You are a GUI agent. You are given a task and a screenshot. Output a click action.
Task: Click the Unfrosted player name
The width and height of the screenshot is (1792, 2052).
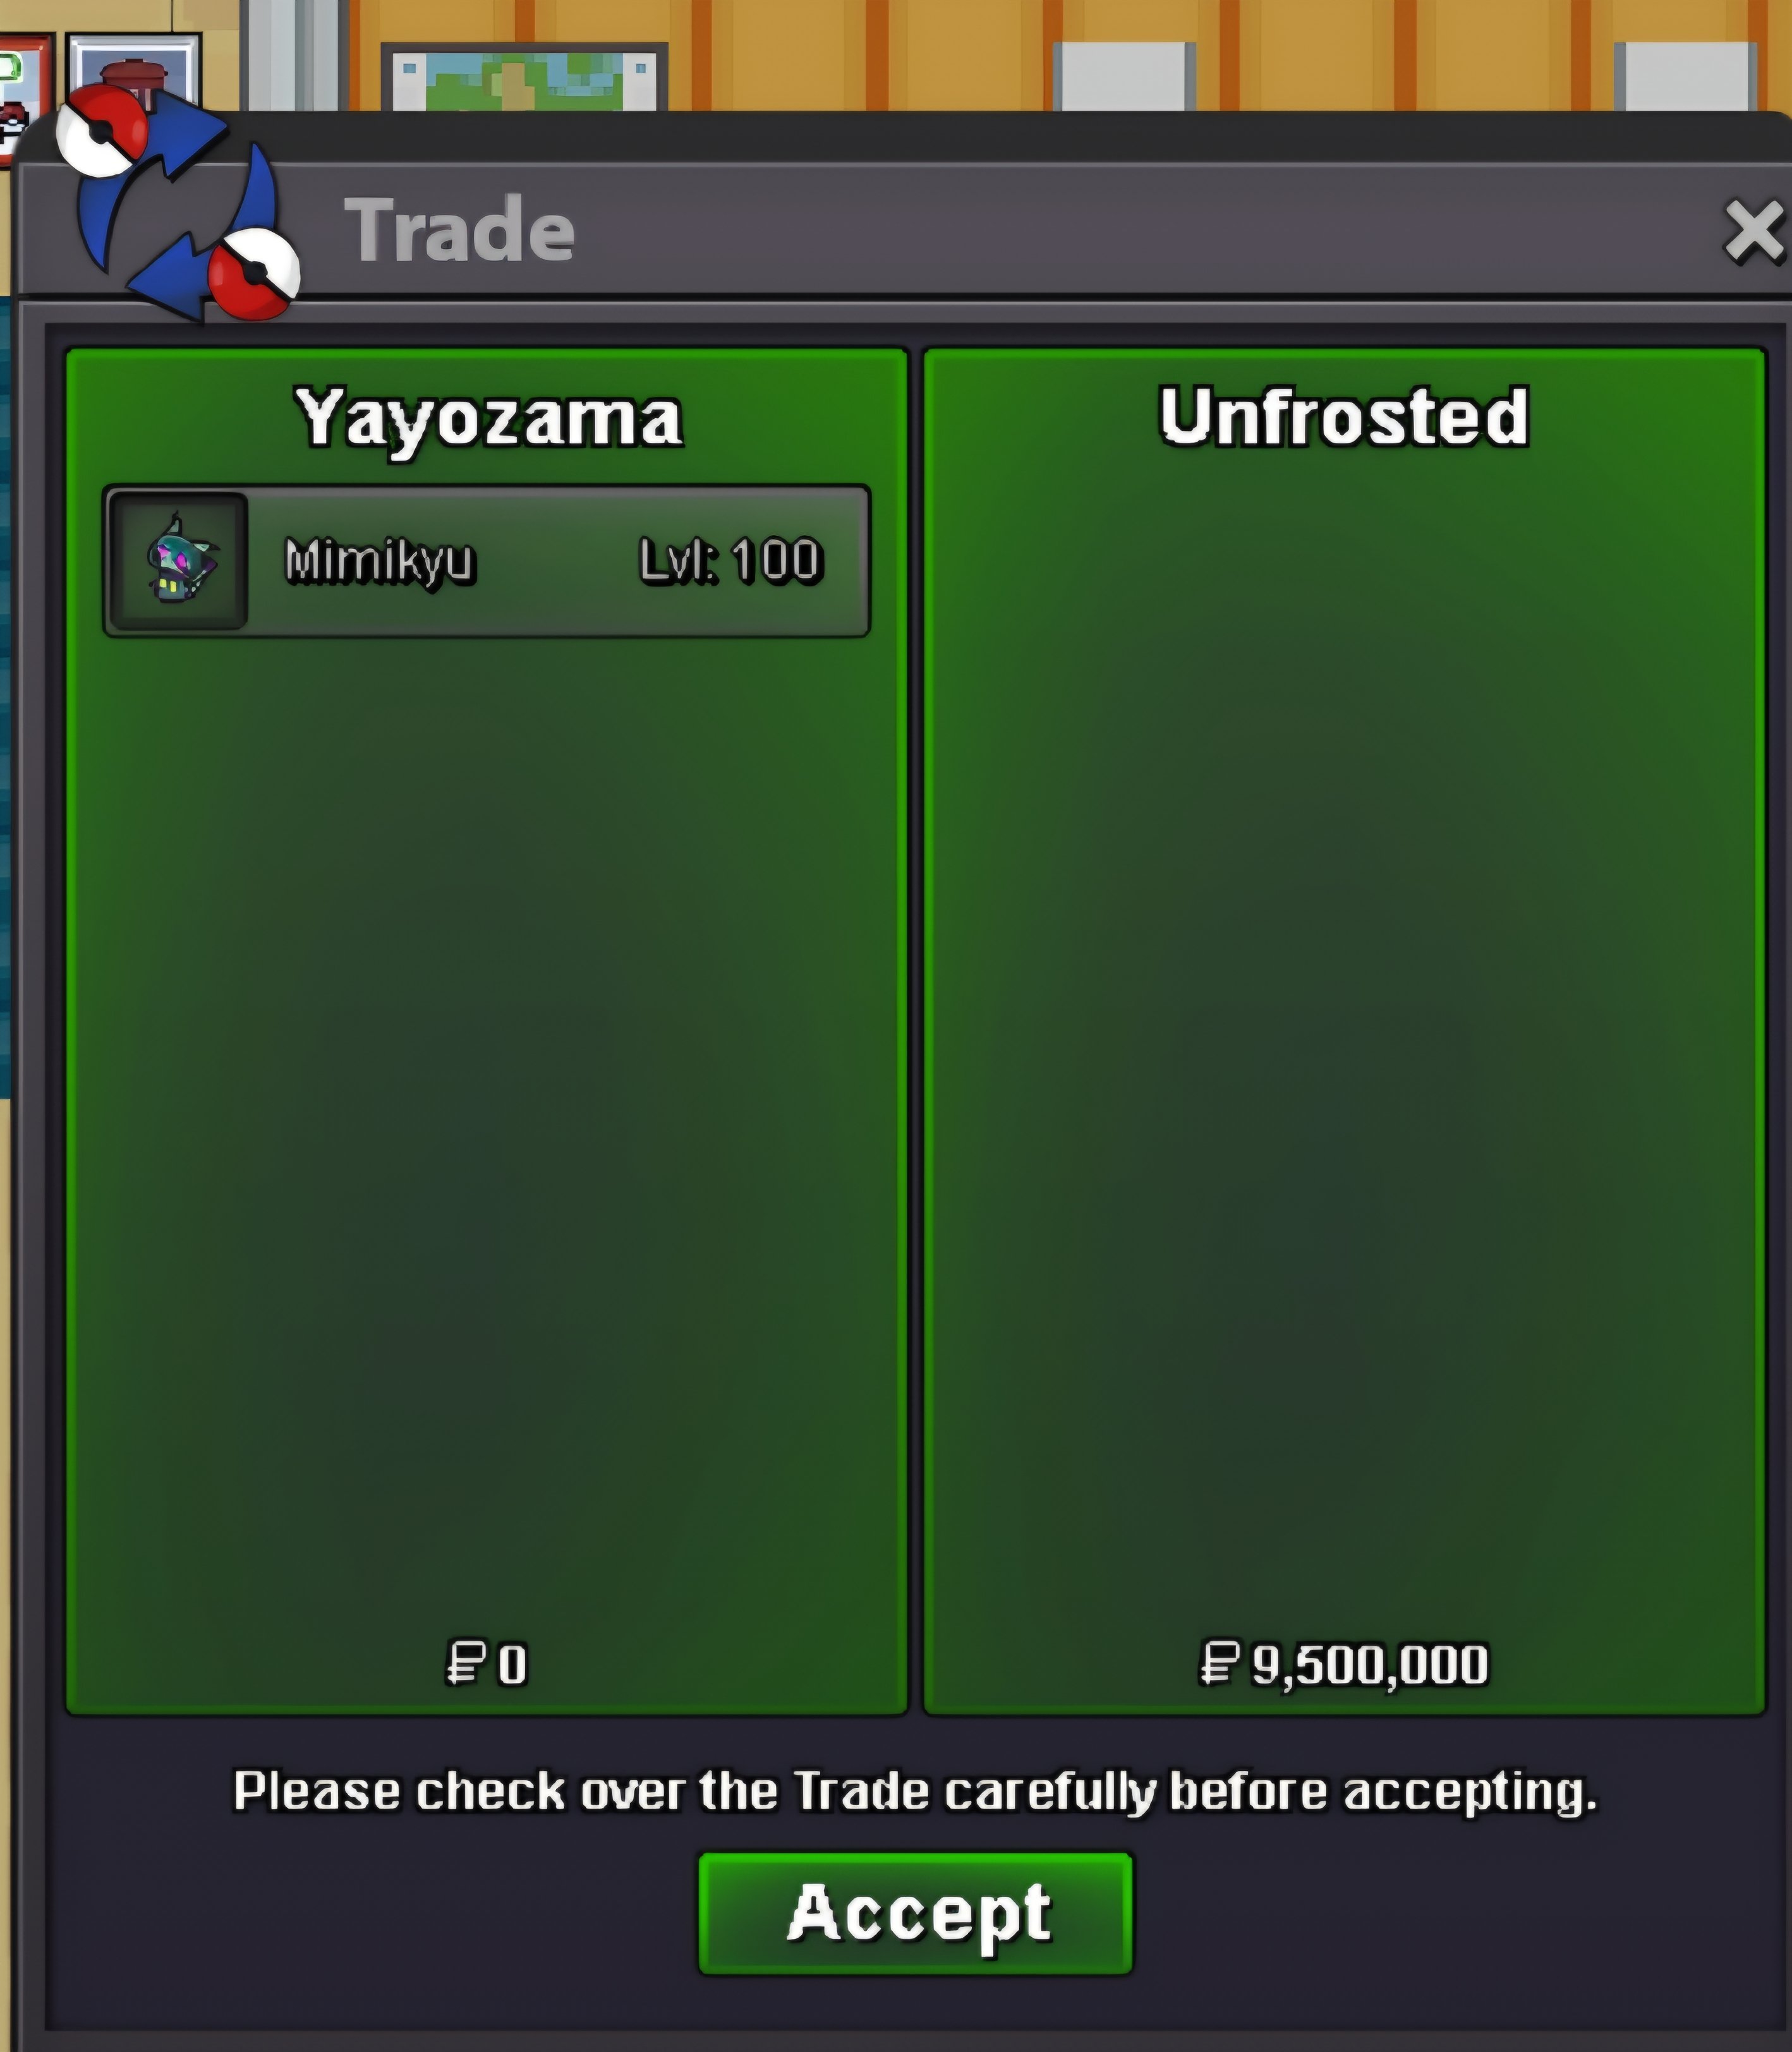tap(1344, 416)
